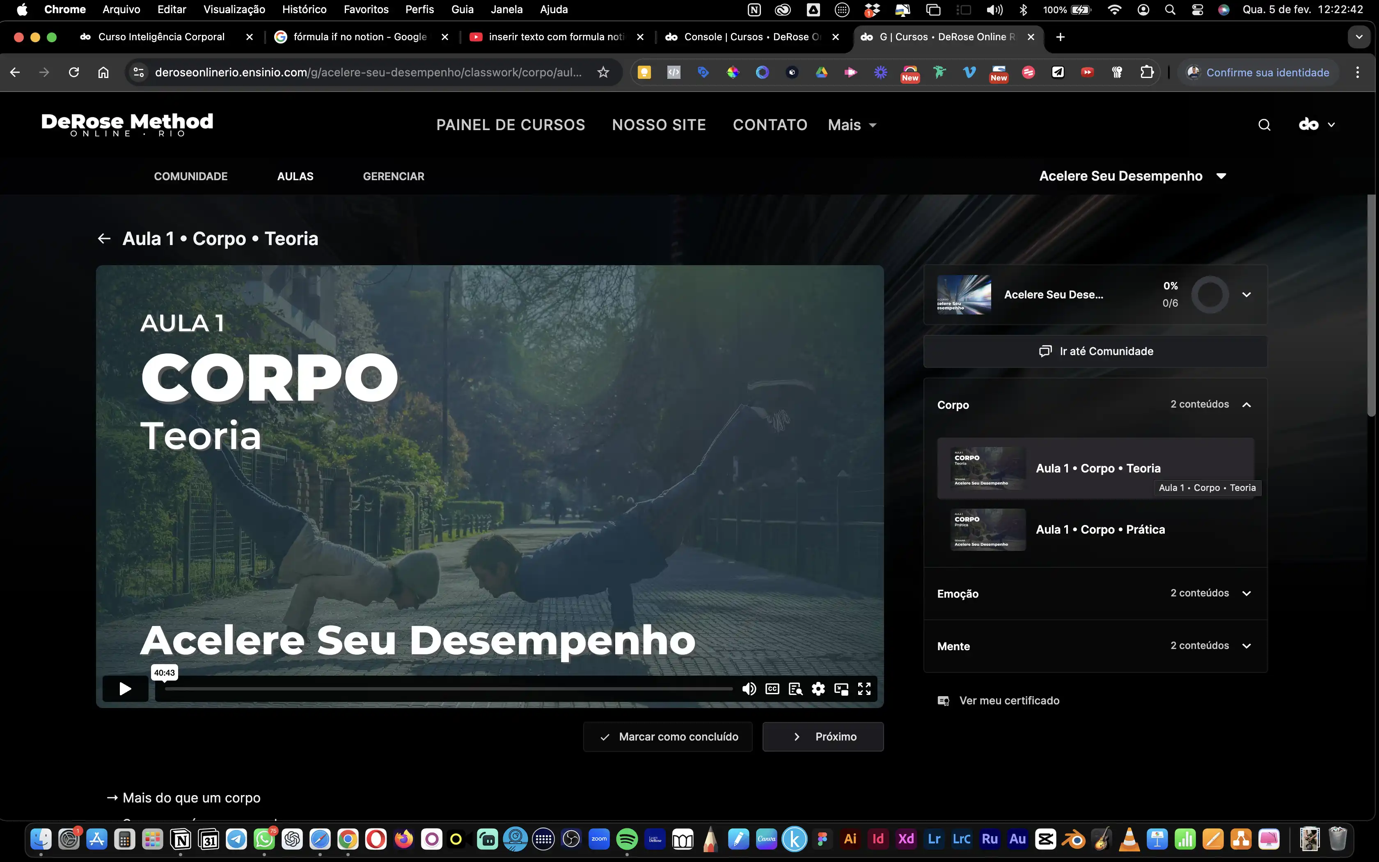Open the video settings gear
Viewport: 1379px width, 862px height.
818,689
